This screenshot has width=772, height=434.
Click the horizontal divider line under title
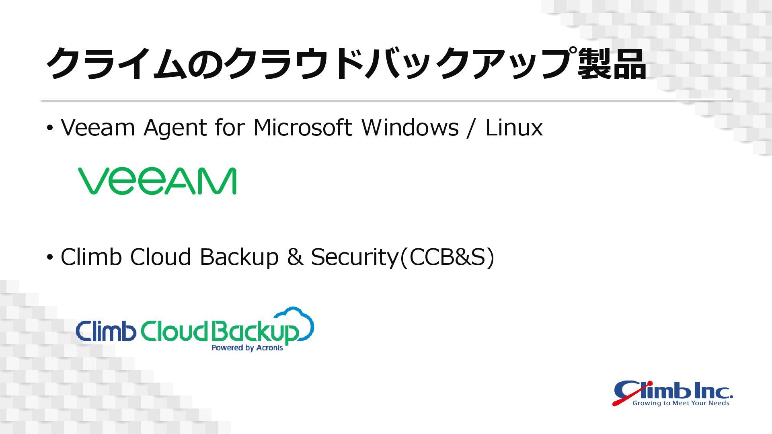[x=386, y=100]
